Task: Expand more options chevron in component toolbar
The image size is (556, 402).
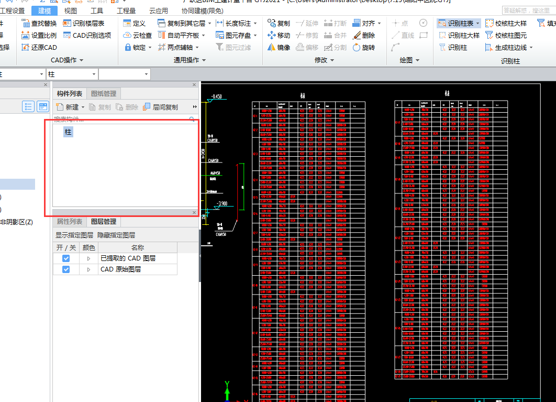Action: [195, 107]
